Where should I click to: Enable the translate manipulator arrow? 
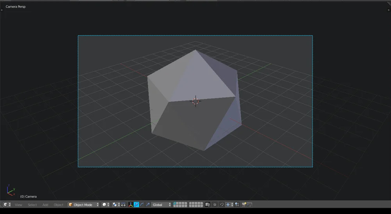click(136, 205)
